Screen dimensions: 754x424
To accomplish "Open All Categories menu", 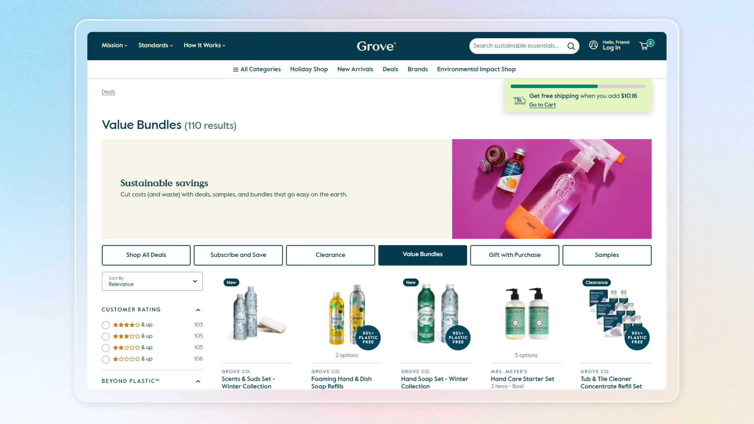I will [257, 69].
